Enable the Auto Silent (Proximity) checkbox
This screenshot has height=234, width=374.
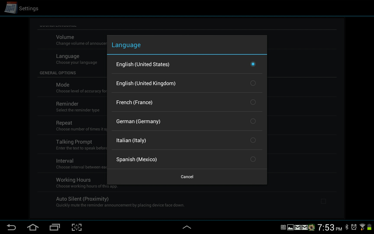click(x=323, y=201)
